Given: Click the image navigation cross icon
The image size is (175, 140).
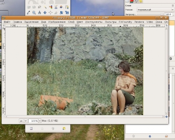Looking at the screenshot, I should pos(166,117).
